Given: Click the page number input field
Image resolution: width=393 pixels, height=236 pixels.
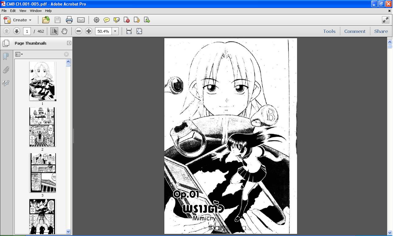Looking at the screenshot, I should coord(27,31).
